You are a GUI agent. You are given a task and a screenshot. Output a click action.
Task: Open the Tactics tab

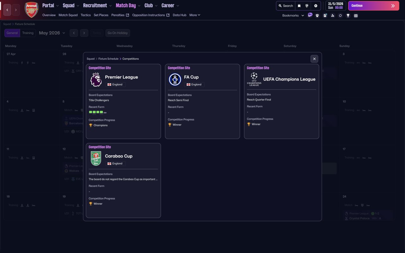coord(86,15)
